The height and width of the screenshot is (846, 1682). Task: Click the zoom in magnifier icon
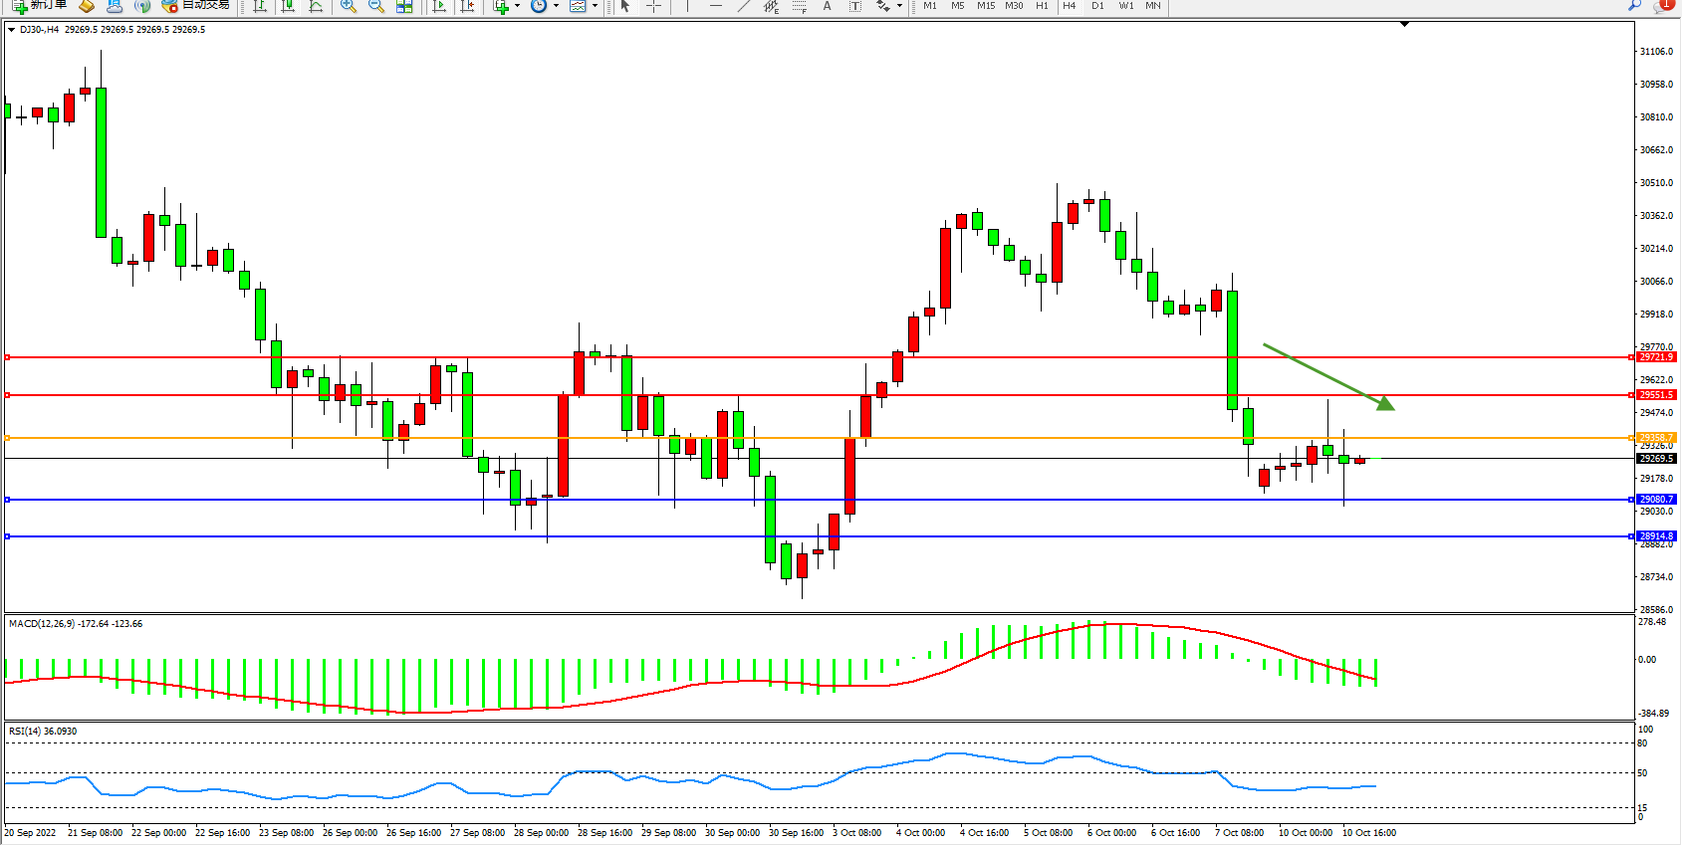click(x=348, y=6)
